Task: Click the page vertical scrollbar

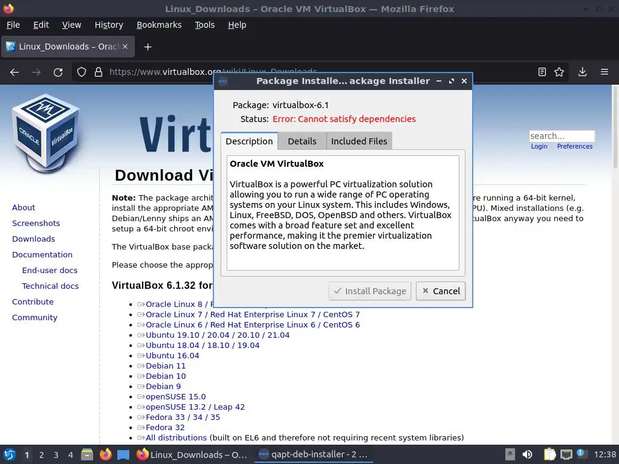Action: pyautogui.click(x=615, y=128)
